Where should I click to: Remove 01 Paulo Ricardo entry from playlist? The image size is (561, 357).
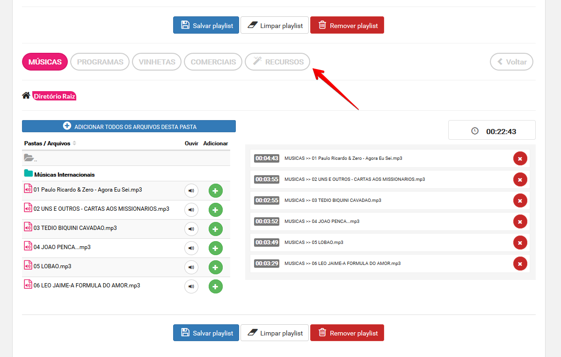click(x=520, y=159)
